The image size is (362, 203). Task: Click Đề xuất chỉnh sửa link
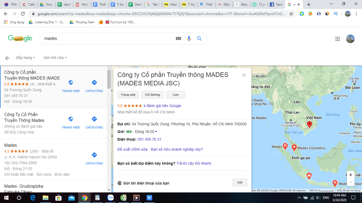(x=132, y=149)
